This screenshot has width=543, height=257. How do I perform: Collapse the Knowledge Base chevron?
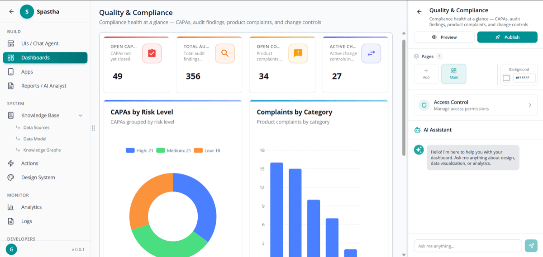(81, 116)
